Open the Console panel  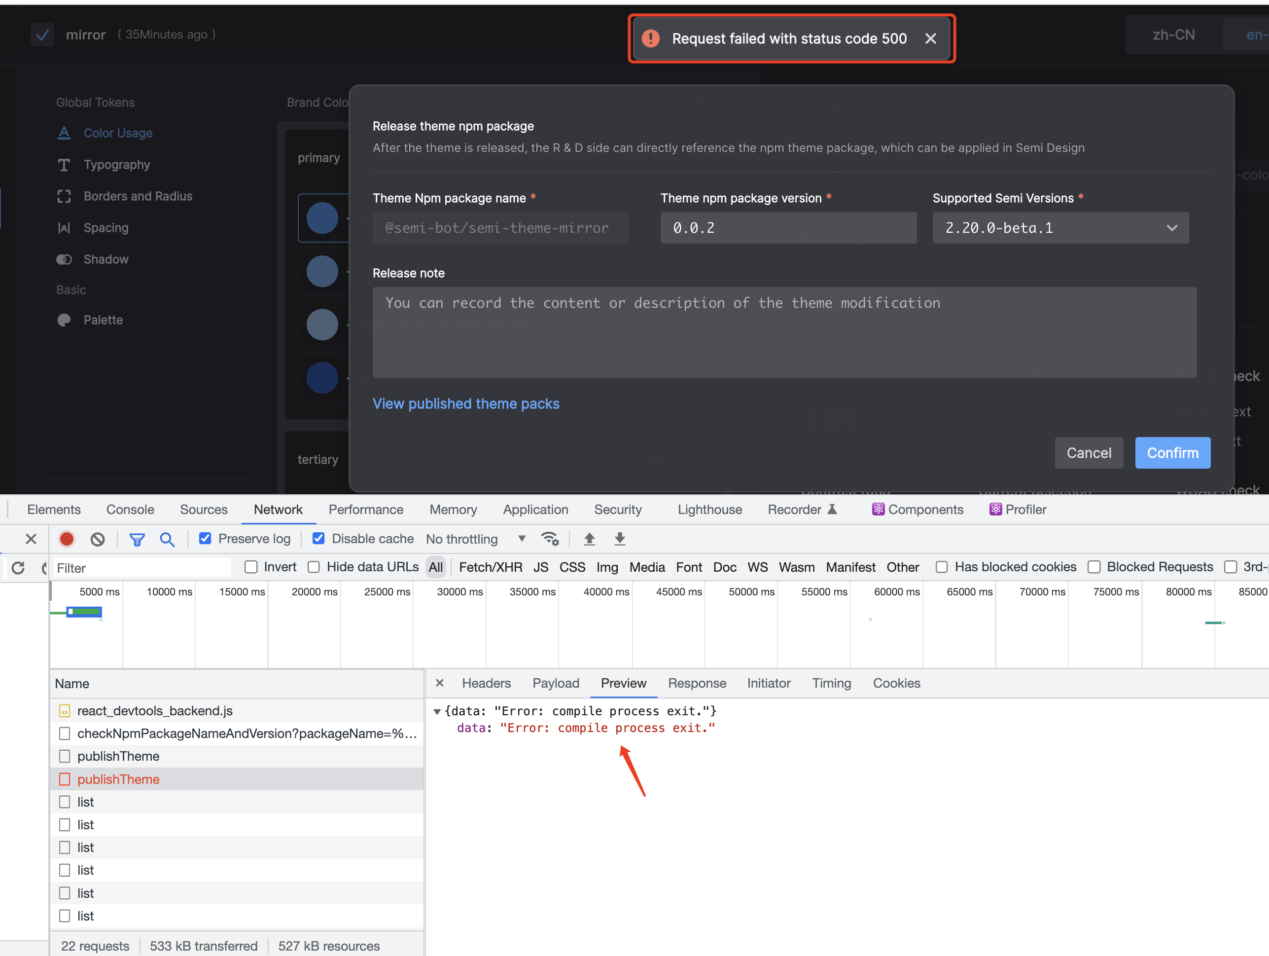tap(130, 509)
